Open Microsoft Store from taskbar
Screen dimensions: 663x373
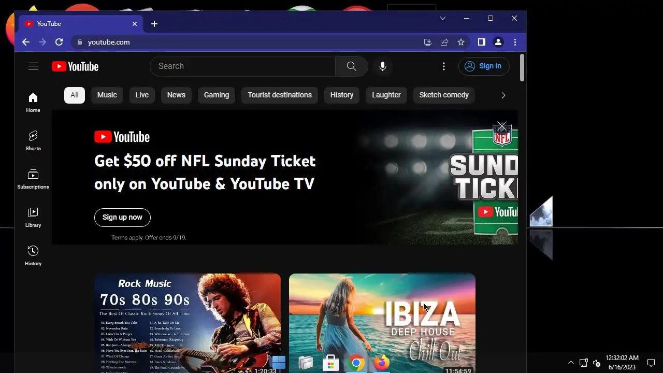click(330, 363)
